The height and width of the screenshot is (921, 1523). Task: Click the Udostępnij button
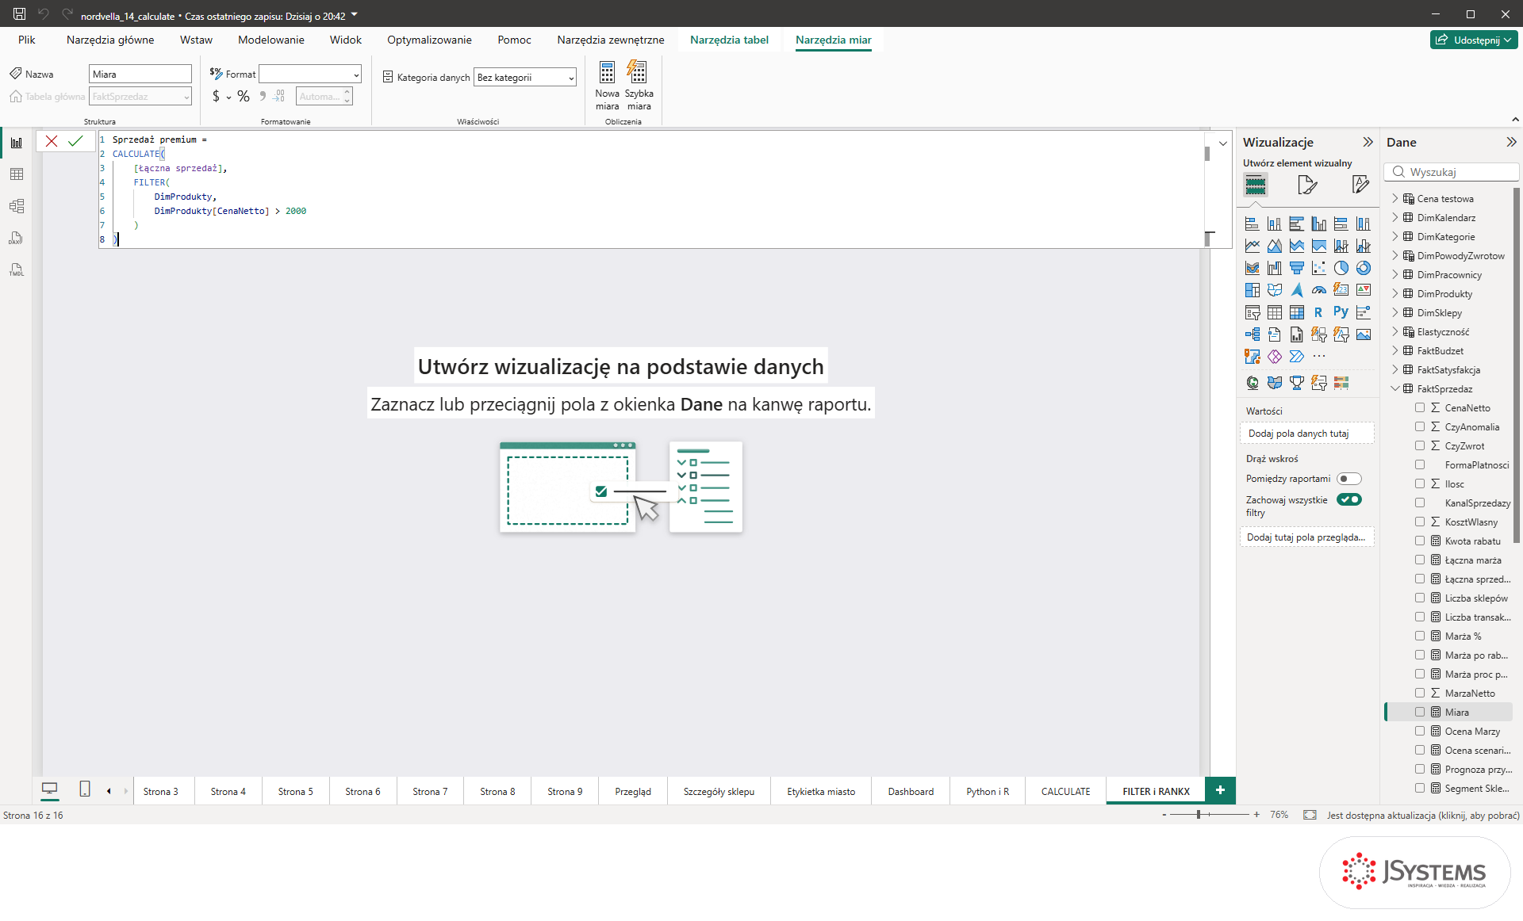(1474, 40)
